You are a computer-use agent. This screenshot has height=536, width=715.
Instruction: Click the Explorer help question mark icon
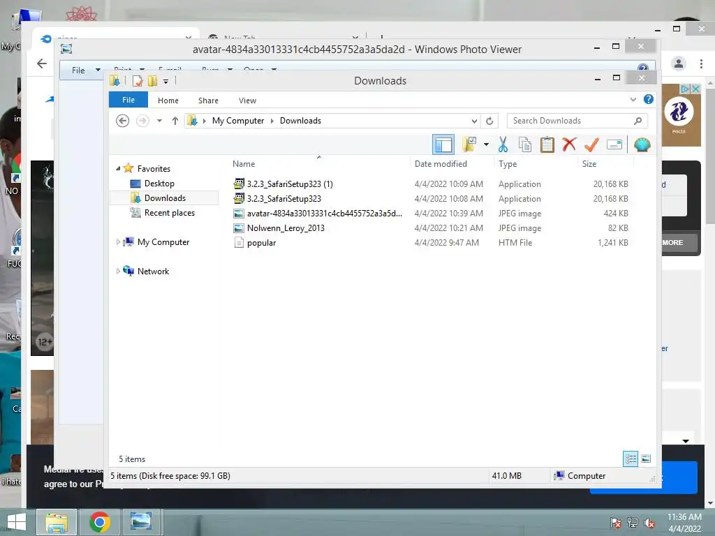point(649,99)
